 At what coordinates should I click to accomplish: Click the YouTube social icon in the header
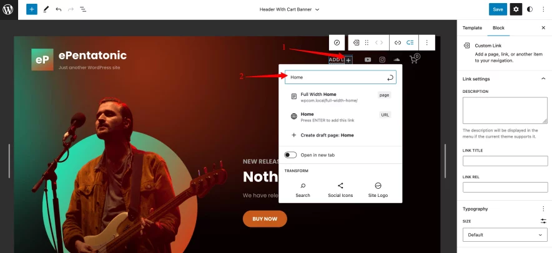click(x=368, y=60)
